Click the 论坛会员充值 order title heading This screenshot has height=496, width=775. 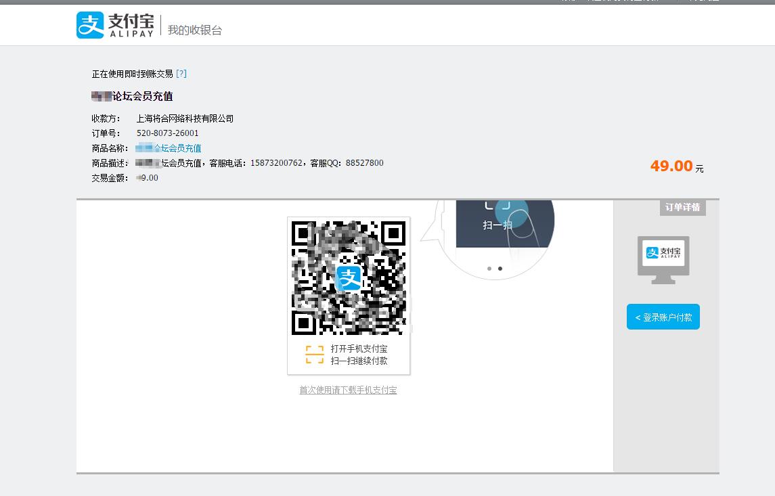tap(132, 96)
